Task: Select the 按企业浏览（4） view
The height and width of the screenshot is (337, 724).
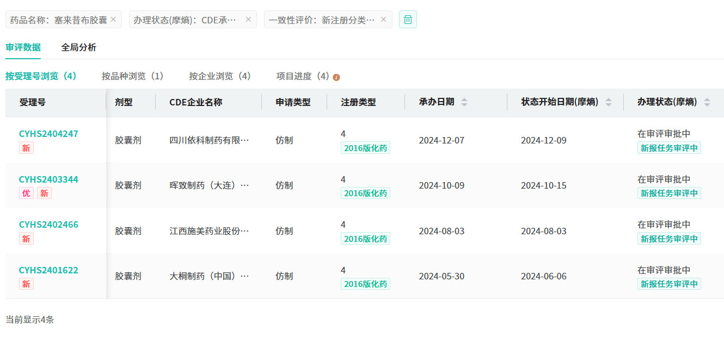Action: point(220,76)
